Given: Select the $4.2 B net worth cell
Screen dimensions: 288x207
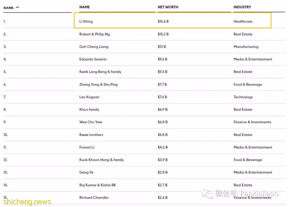Looking at the screenshot, I should [x=163, y=147].
